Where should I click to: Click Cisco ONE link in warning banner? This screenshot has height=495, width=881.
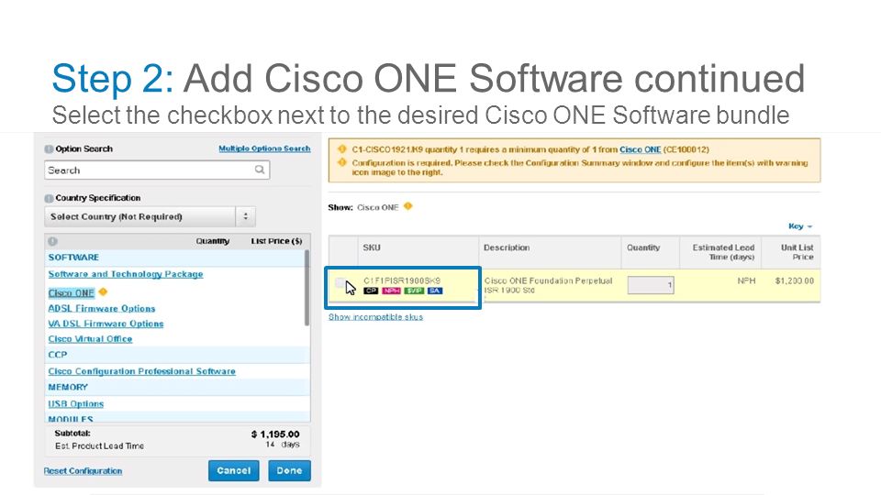pyautogui.click(x=640, y=149)
